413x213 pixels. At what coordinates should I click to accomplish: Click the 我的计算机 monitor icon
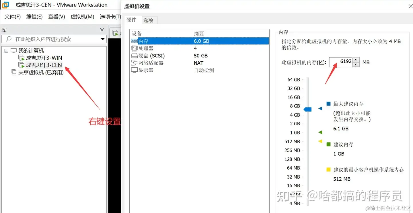click(x=14, y=51)
